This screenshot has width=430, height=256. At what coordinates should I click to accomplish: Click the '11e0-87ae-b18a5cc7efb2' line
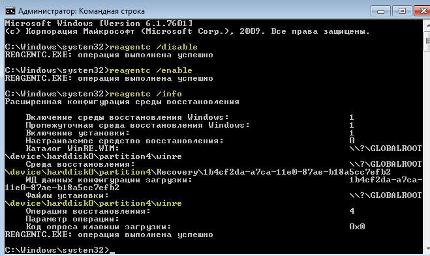tap(62, 188)
